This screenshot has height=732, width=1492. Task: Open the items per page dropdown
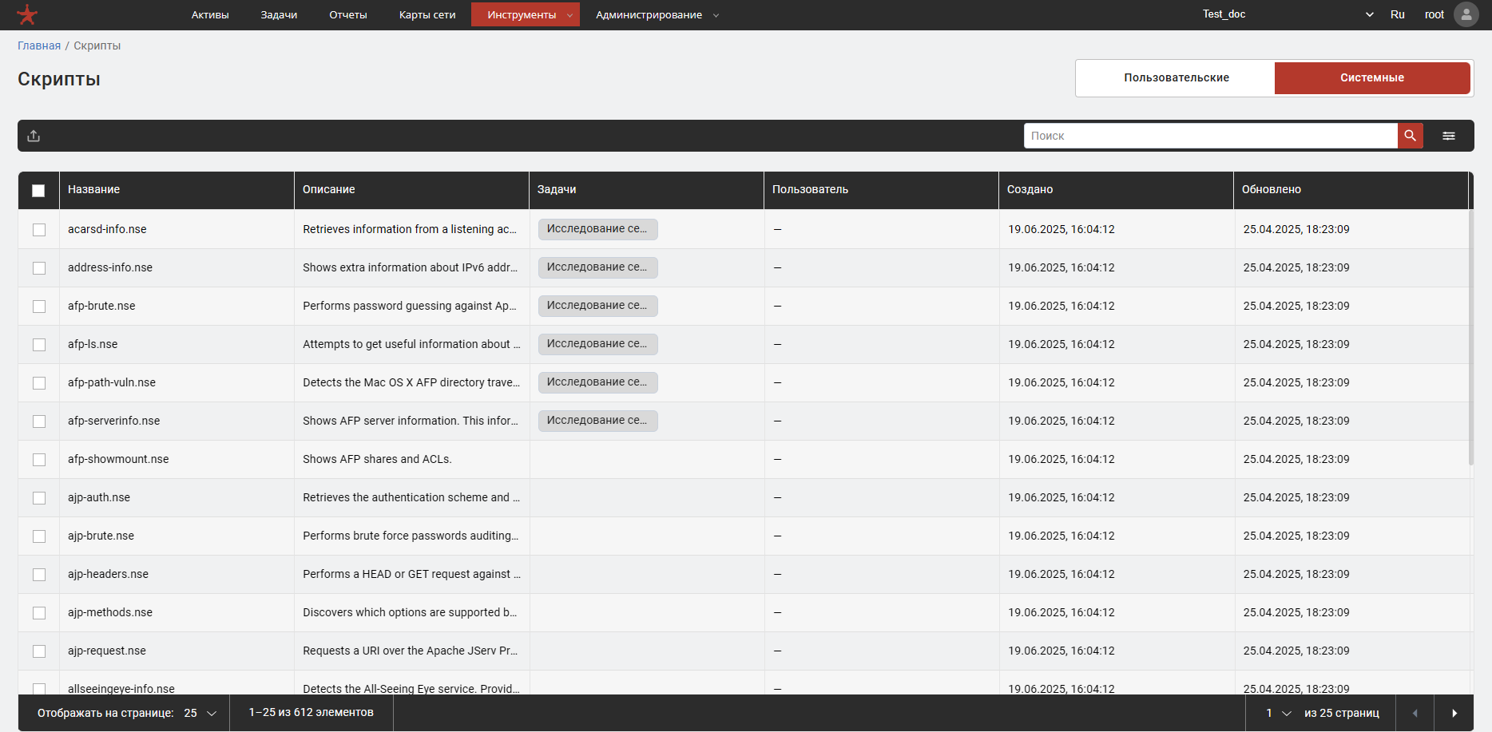coord(200,713)
